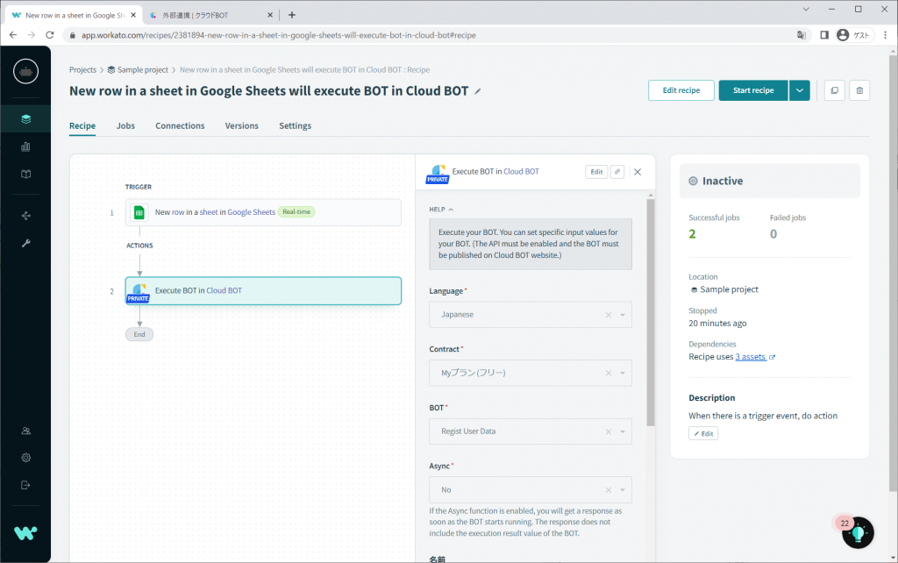898x563 pixels.
Task: Open the 3 assets dependencies link
Action: coord(751,357)
